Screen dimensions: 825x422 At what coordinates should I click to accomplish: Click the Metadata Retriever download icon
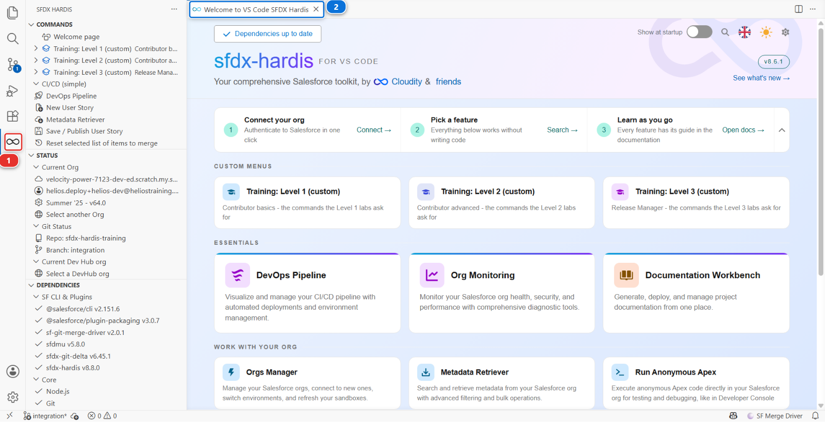(425, 372)
